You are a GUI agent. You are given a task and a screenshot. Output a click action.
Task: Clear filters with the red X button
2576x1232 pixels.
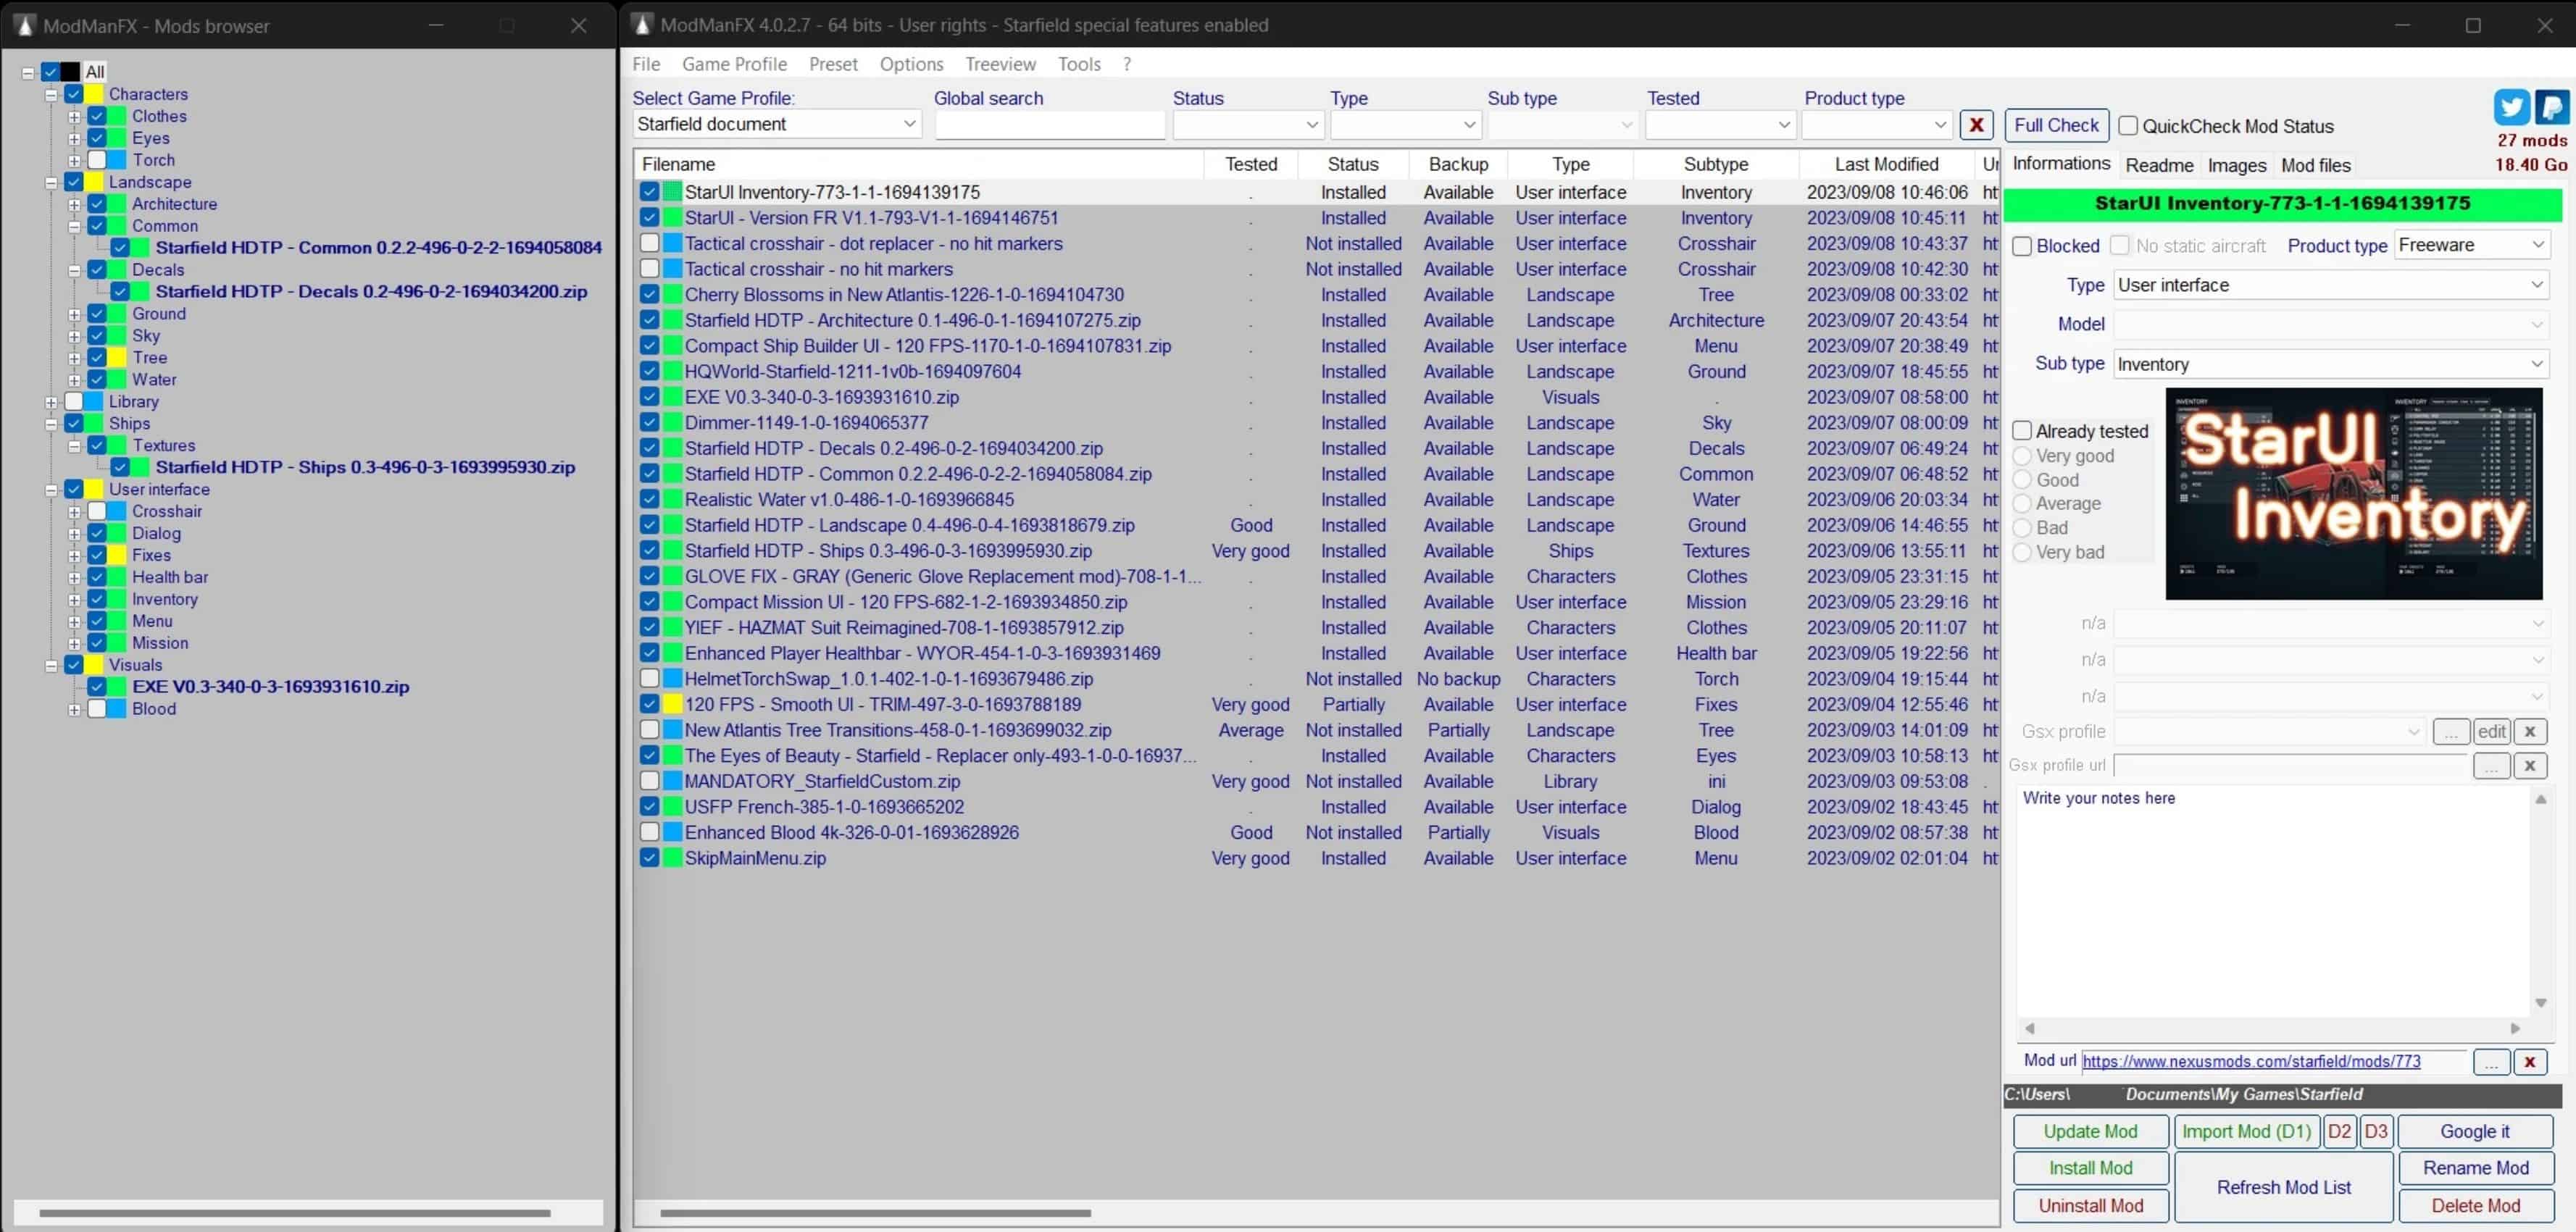(1976, 125)
